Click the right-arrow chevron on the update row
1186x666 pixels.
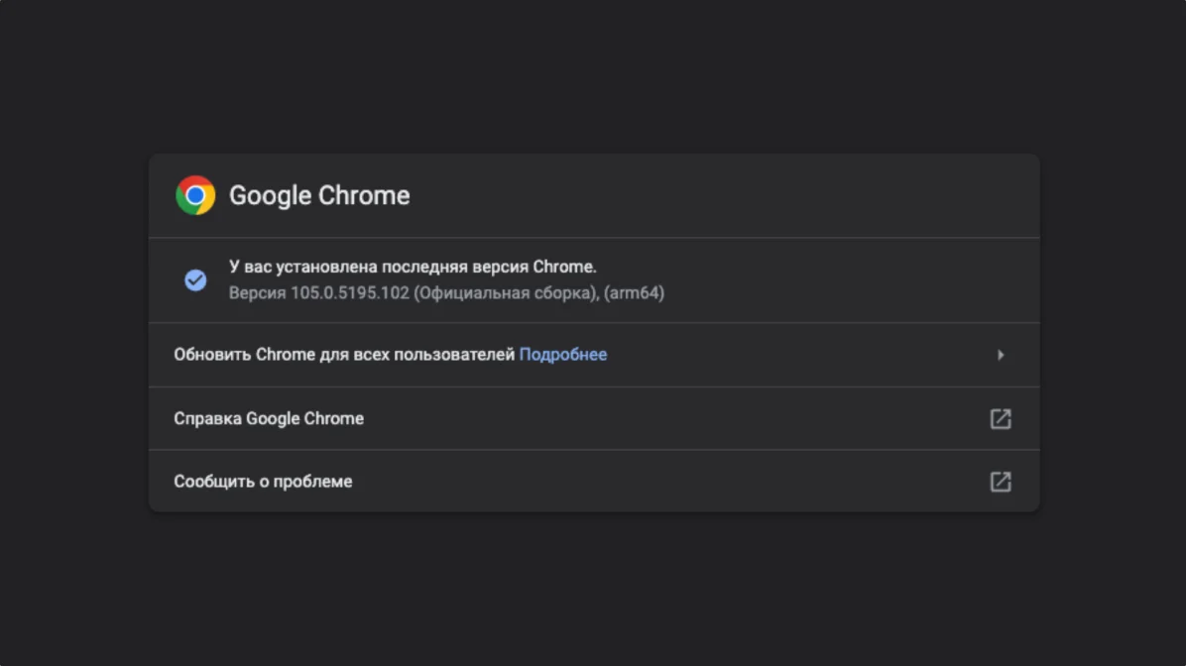coord(1001,354)
